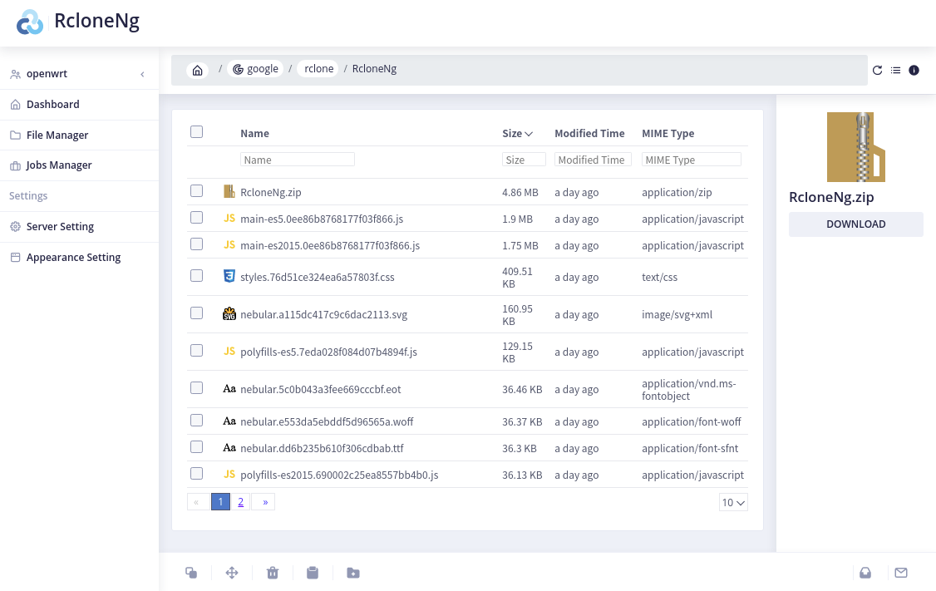Sort by the Size column header
The width and height of the screenshot is (936, 591).
click(517, 133)
